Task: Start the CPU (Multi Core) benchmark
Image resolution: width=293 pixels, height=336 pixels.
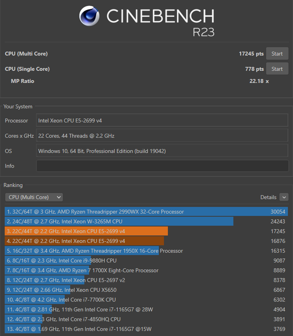Action: coord(277,54)
